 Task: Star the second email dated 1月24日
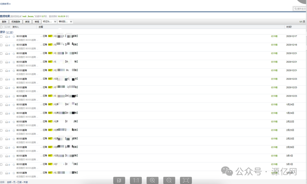[x=14, y=113]
